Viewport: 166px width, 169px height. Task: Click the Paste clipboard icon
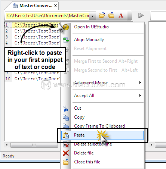(x=66, y=135)
